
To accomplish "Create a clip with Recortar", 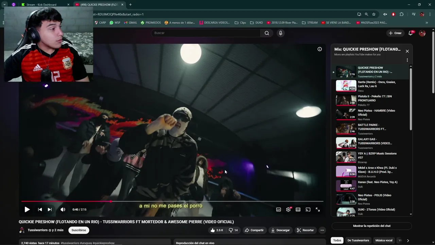I will click(x=305, y=230).
